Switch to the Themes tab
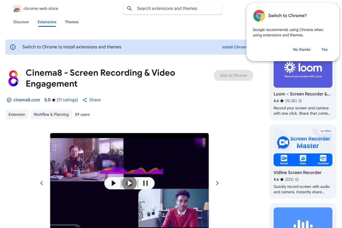This screenshot has width=342, height=228. (x=72, y=22)
